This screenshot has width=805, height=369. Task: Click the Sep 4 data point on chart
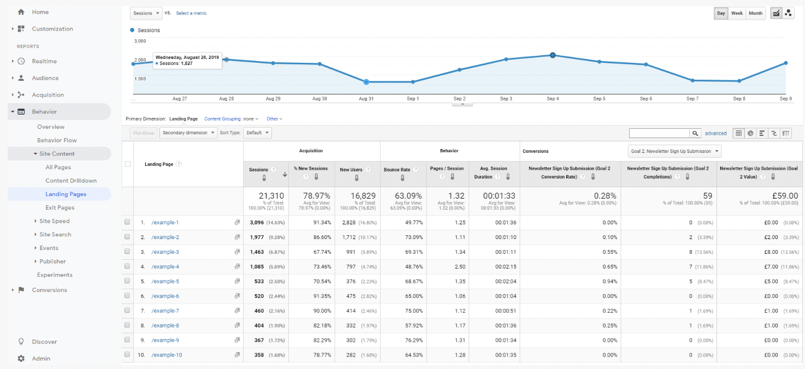(x=553, y=55)
